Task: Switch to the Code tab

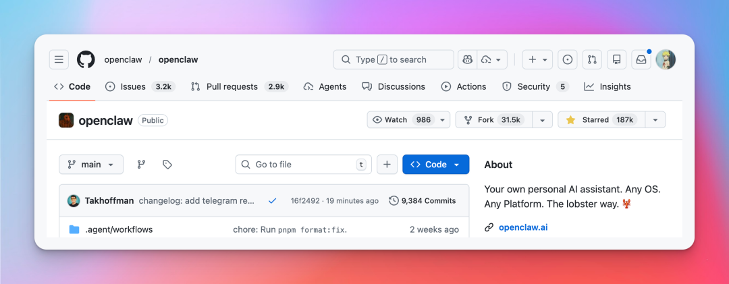Action: pyautogui.click(x=72, y=86)
